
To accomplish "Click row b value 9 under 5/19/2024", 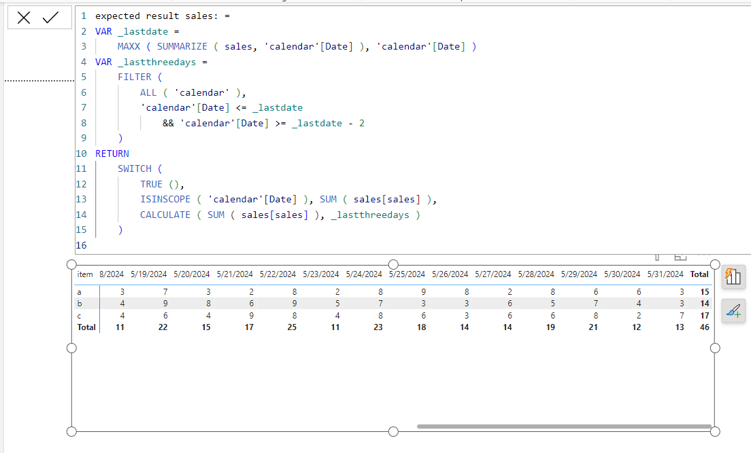I will pos(165,304).
